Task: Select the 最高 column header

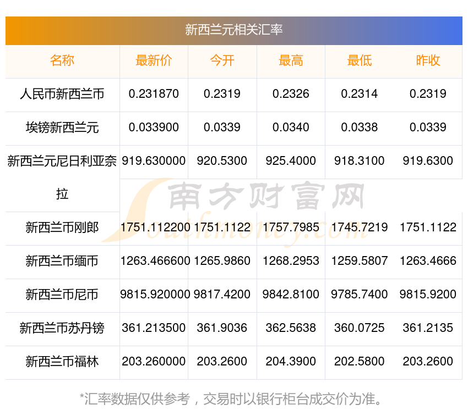Action: pyautogui.click(x=291, y=60)
